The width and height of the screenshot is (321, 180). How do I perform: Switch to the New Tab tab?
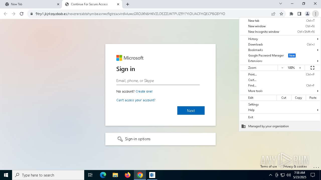point(31,4)
